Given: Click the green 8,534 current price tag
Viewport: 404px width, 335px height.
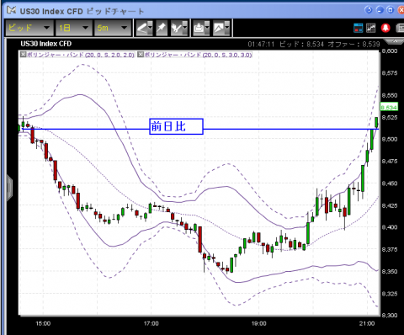Looking at the screenshot, I should coord(389,107).
